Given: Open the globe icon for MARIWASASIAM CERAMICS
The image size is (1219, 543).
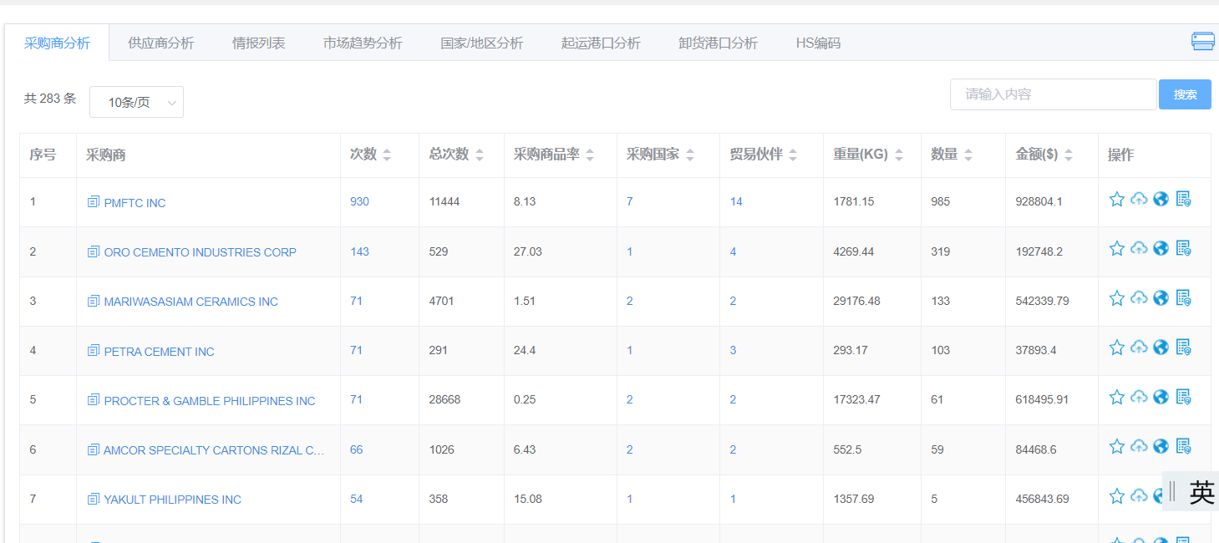Looking at the screenshot, I should coord(1161,297).
